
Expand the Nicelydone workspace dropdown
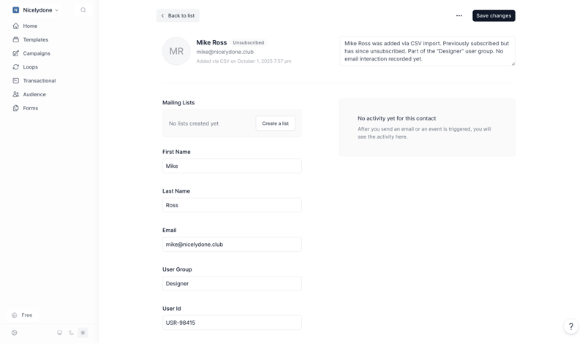pyautogui.click(x=56, y=10)
